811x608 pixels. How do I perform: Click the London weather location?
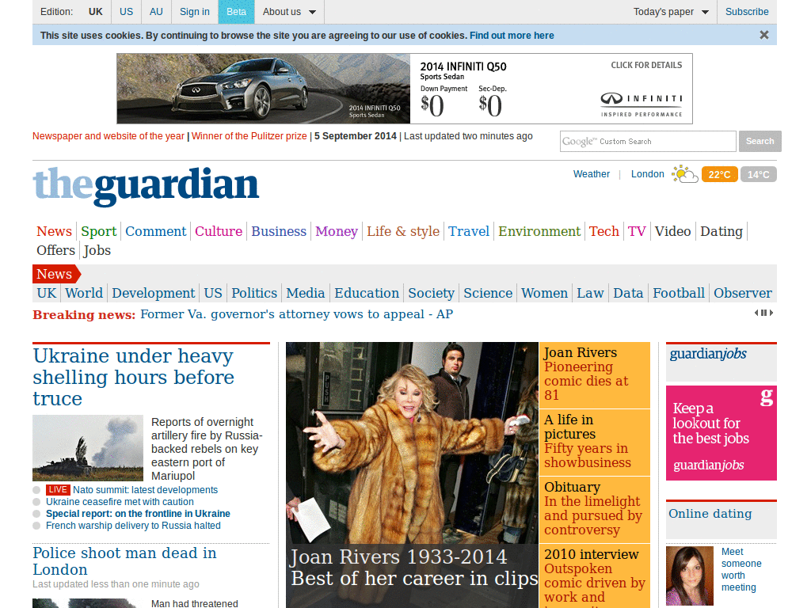tap(648, 174)
